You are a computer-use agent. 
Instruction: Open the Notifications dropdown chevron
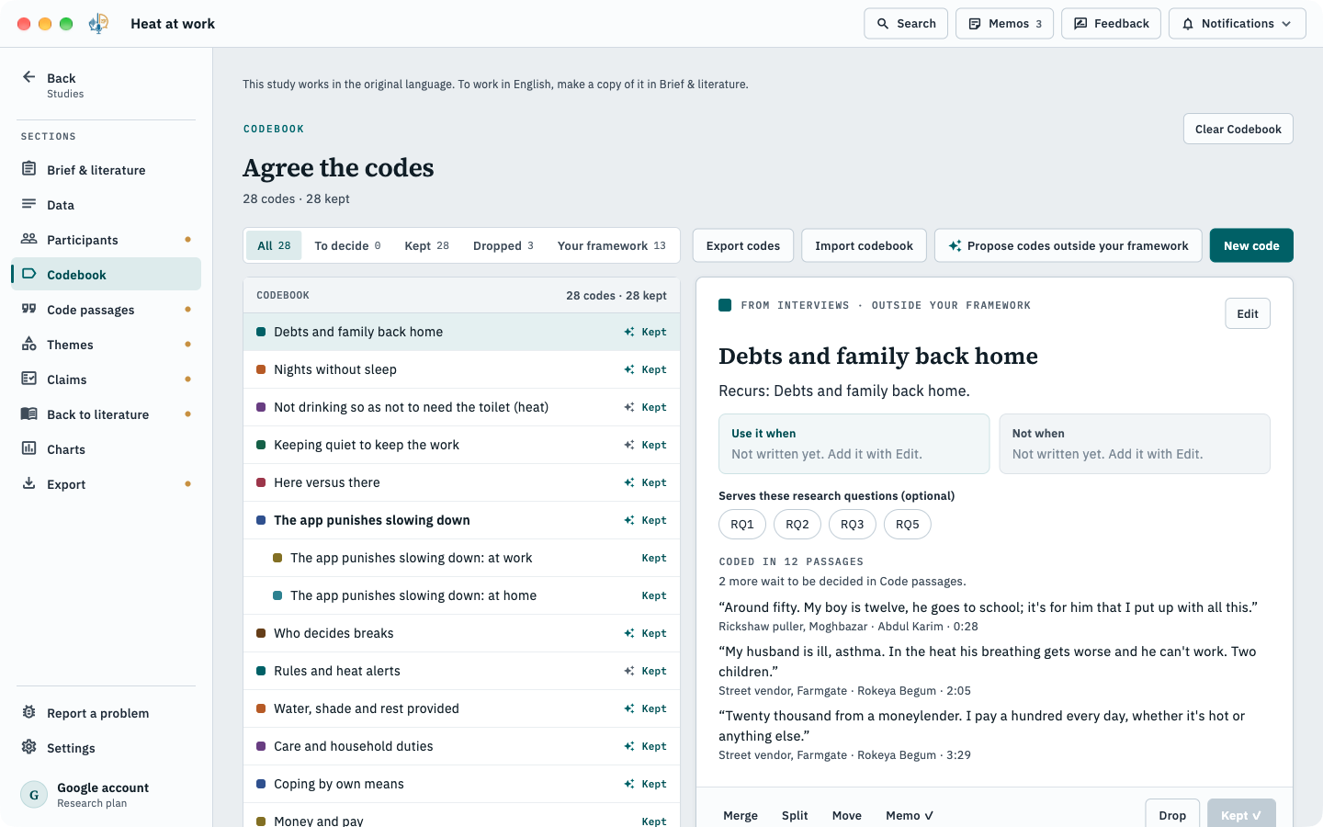click(x=1286, y=24)
